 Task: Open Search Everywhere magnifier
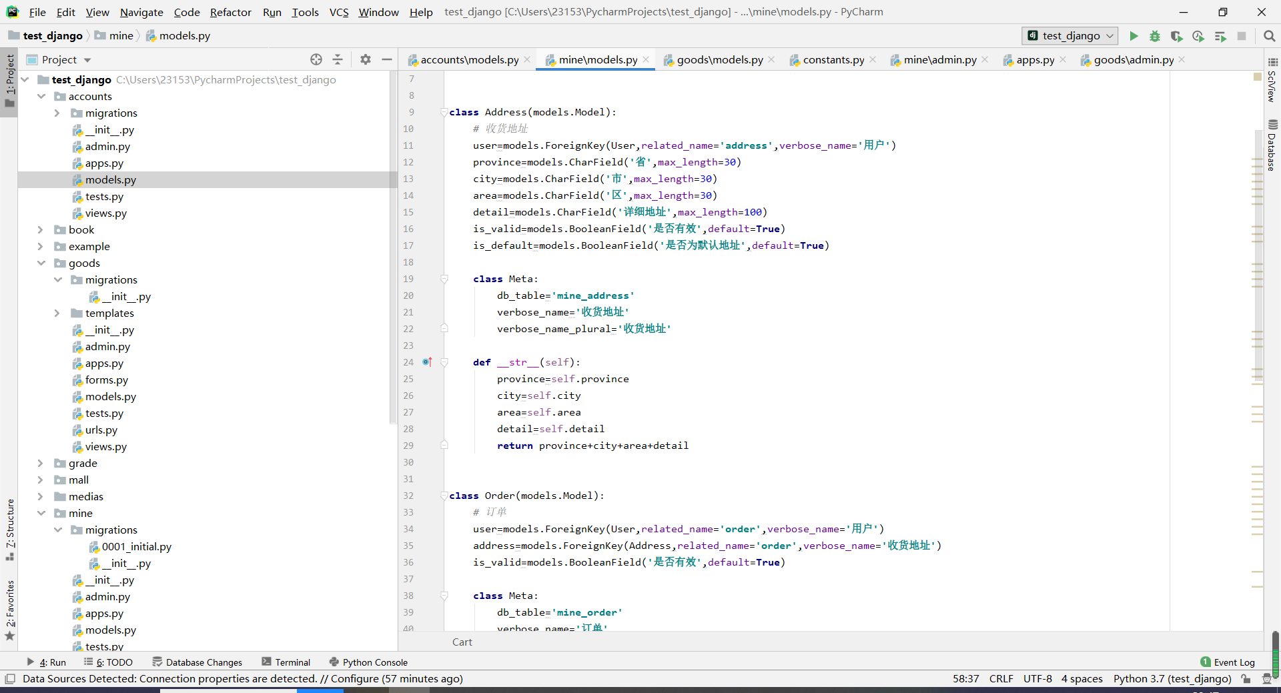pos(1269,36)
